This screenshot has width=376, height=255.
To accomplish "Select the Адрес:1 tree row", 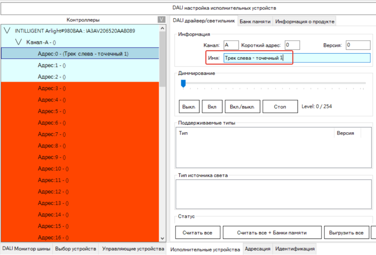I will point(80,65).
